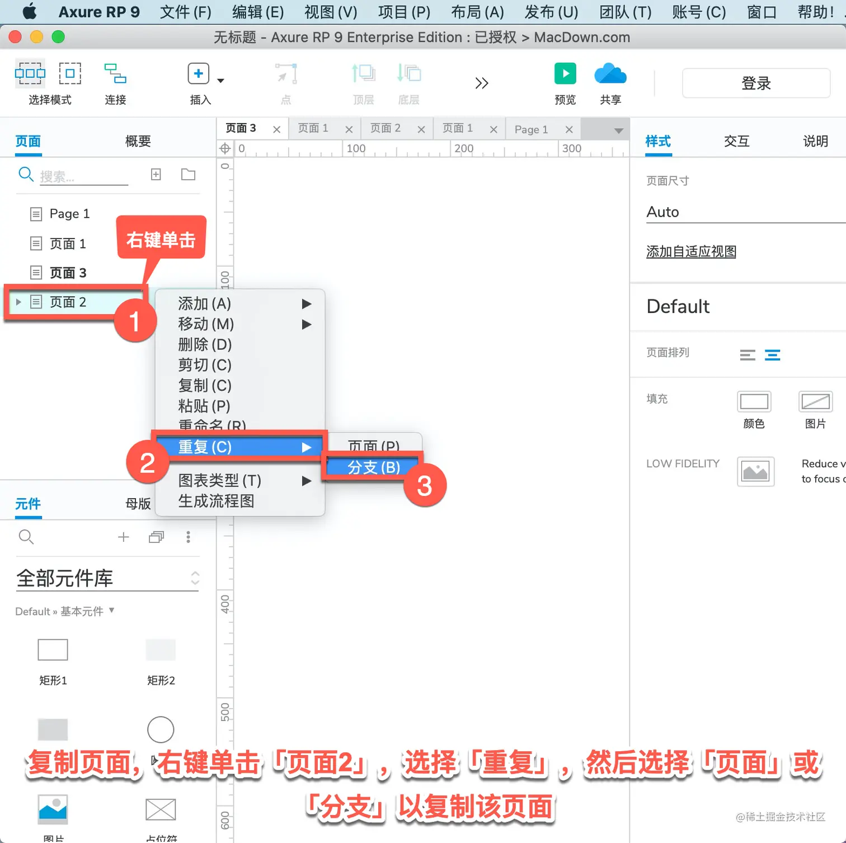Select the Point tool in toolbar
The height and width of the screenshot is (843, 846).
286,73
